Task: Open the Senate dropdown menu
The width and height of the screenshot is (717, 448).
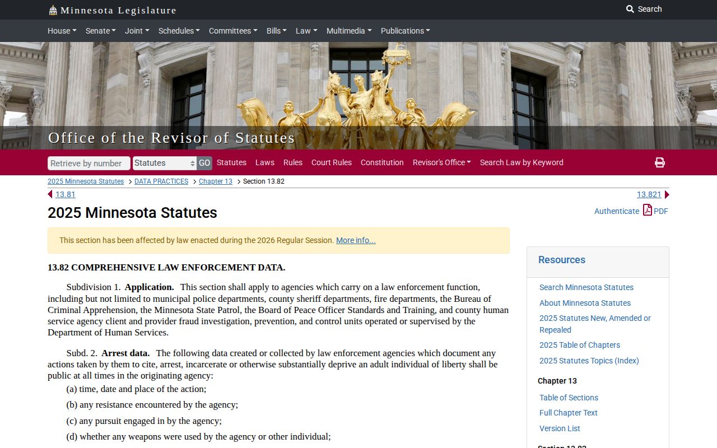Action: point(101,31)
